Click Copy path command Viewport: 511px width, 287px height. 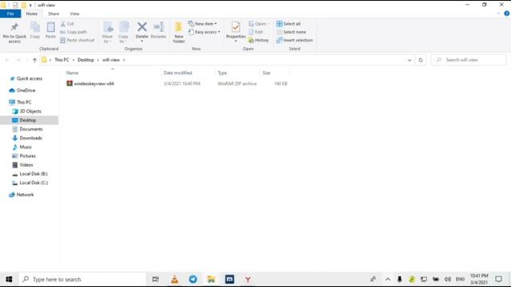(73, 32)
